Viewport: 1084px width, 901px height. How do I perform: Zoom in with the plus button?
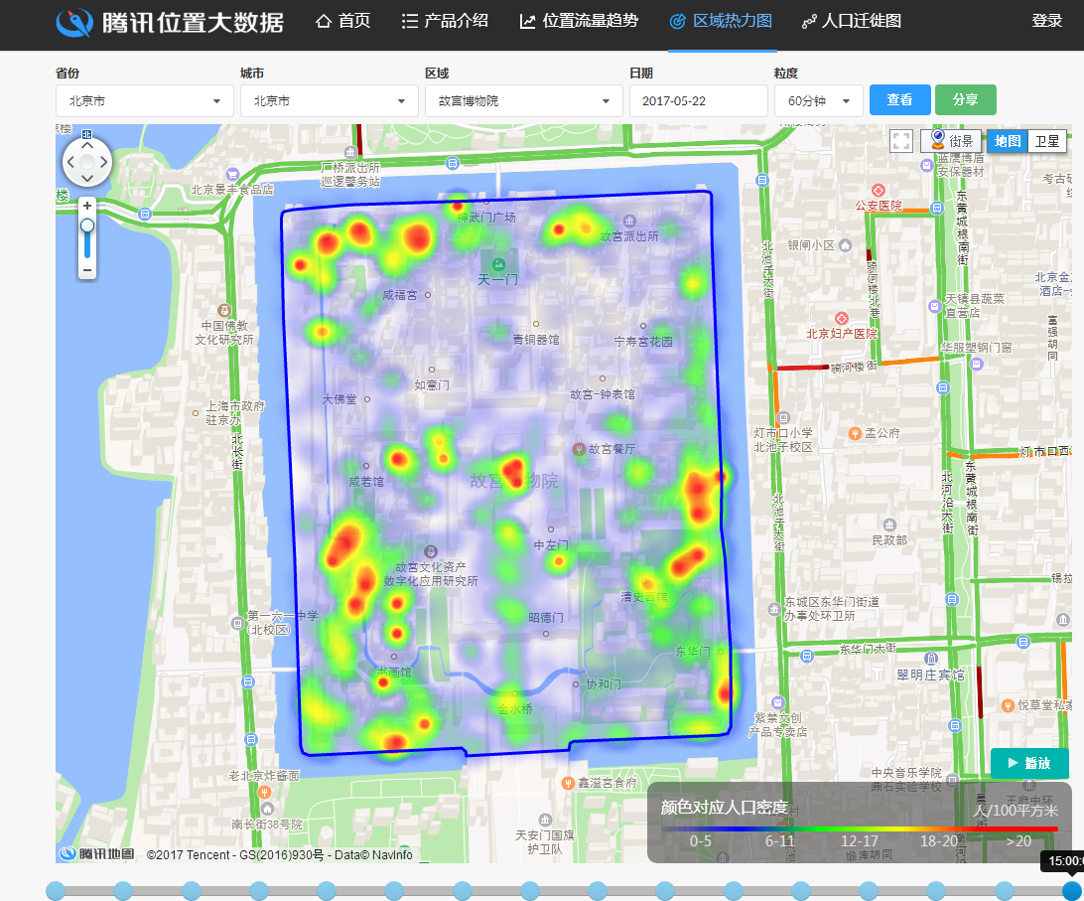[87, 206]
